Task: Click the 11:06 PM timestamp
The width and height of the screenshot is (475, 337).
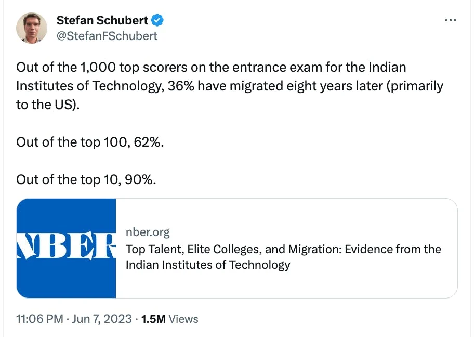Action: [39, 319]
